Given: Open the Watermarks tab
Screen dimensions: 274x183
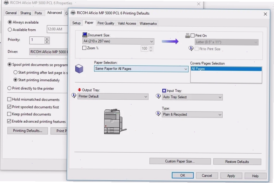Looking at the screenshot, I should pos(148,23).
